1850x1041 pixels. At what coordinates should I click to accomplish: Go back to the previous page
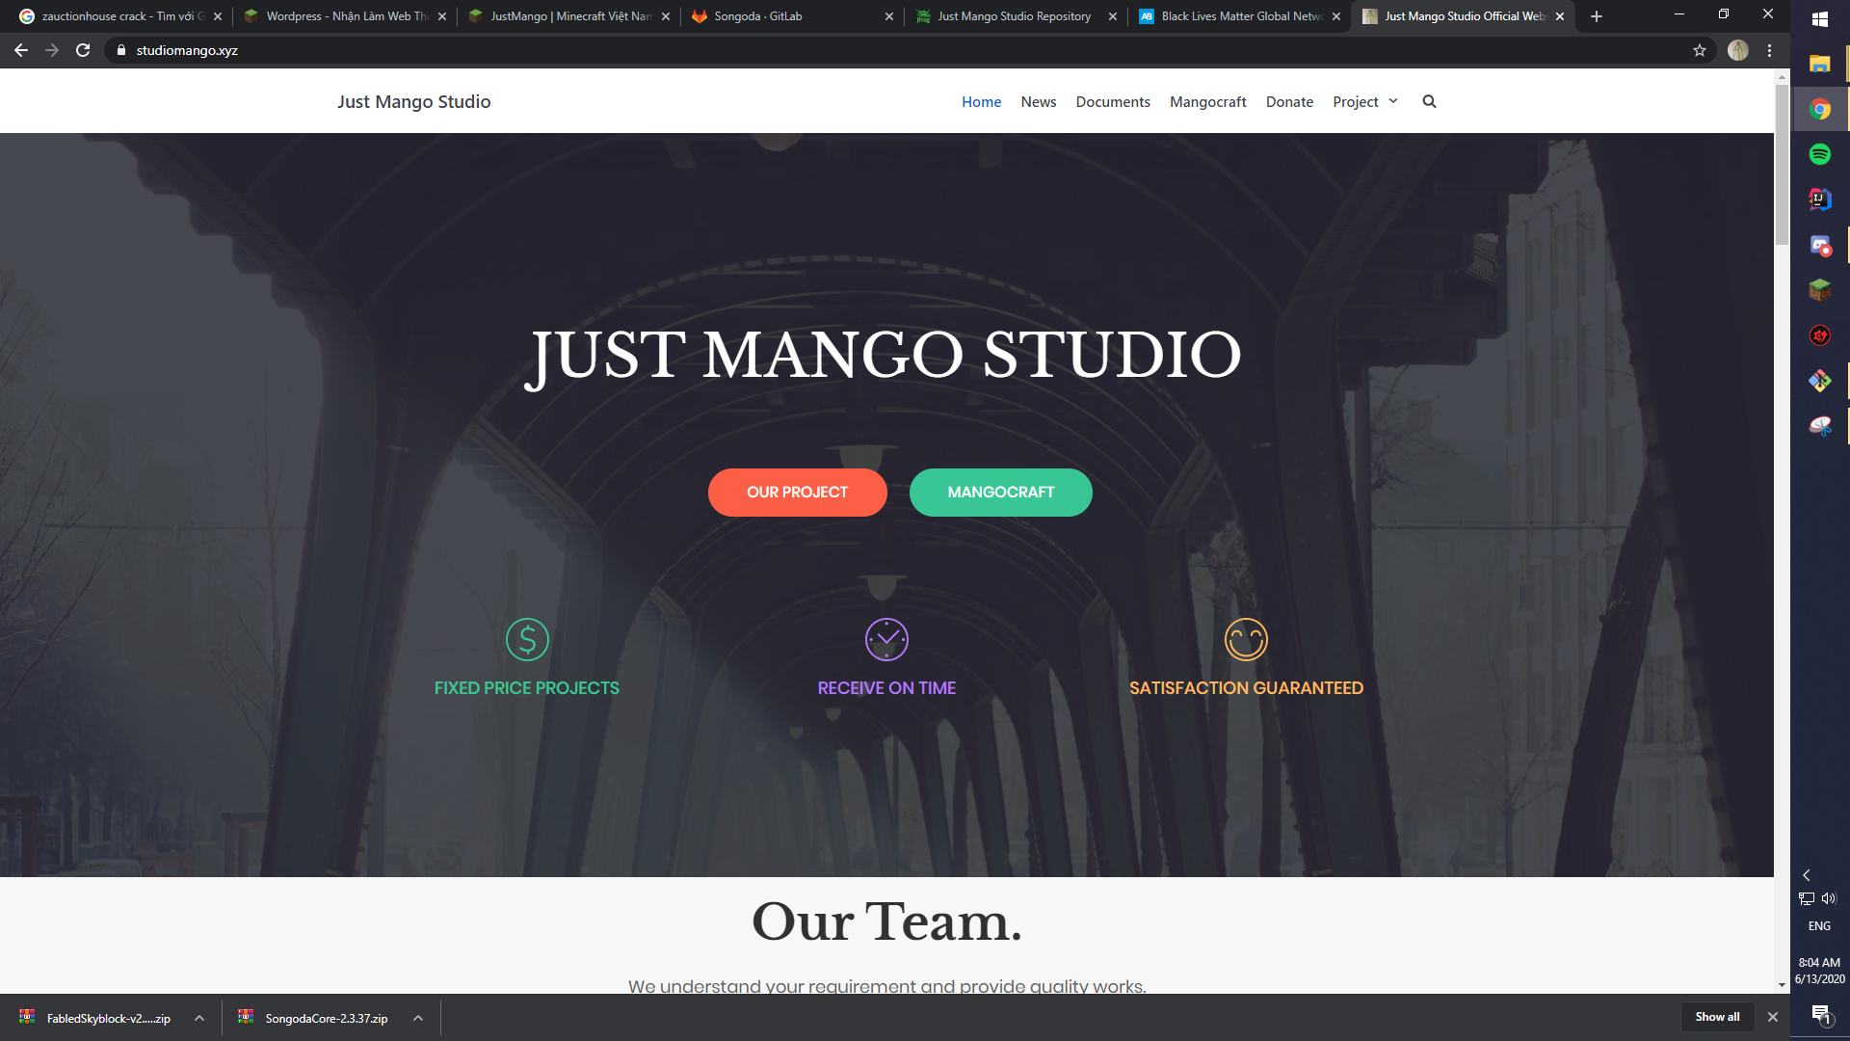click(x=21, y=50)
